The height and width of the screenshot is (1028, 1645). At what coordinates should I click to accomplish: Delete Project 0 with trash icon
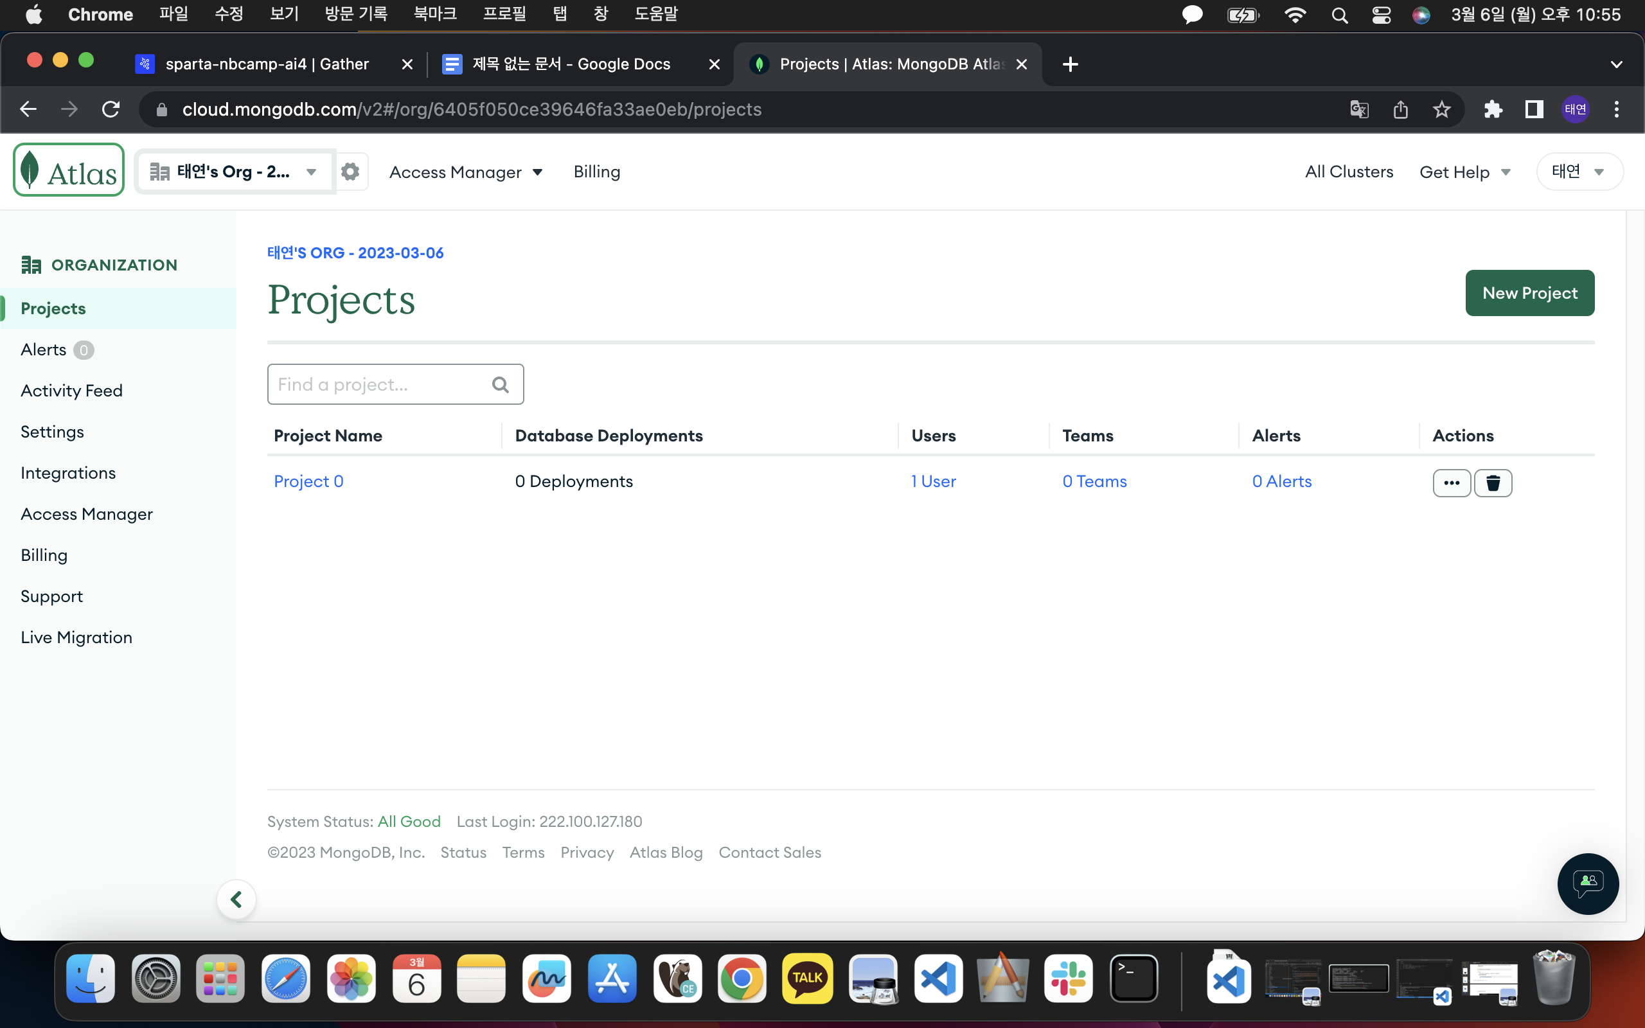pyautogui.click(x=1493, y=483)
